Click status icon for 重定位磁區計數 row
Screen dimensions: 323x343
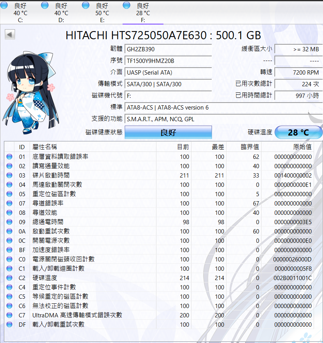9,194
